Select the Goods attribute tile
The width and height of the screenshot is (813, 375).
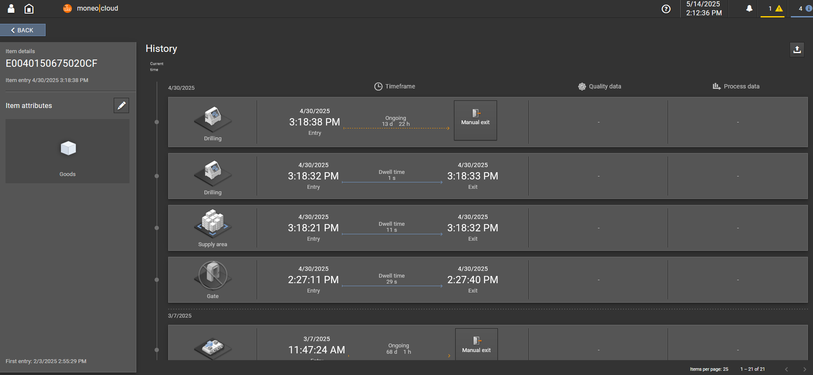(68, 151)
